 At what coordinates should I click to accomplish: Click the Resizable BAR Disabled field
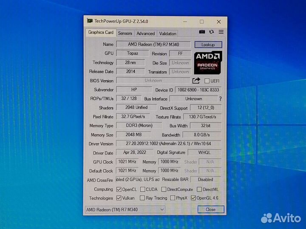click(205, 179)
